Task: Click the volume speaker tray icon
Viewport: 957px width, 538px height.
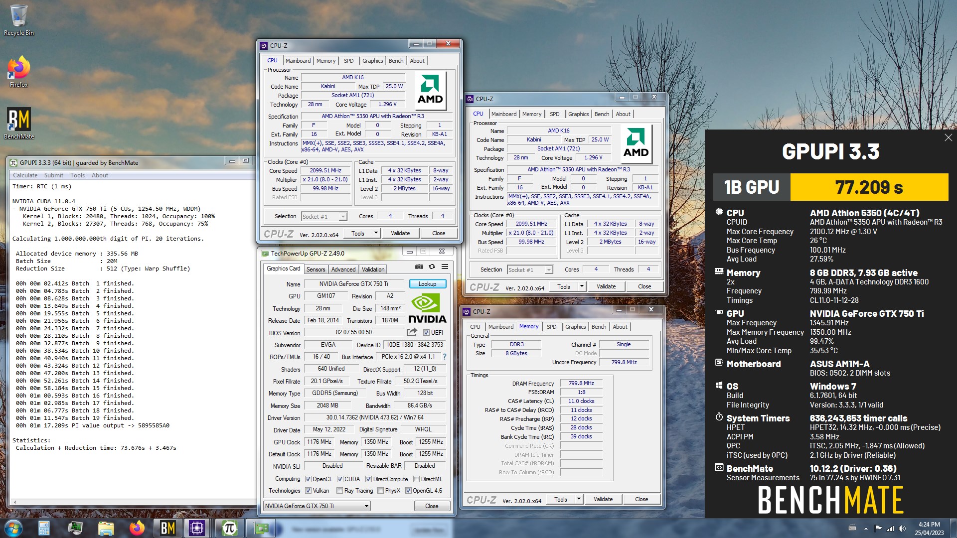Action: 902,529
